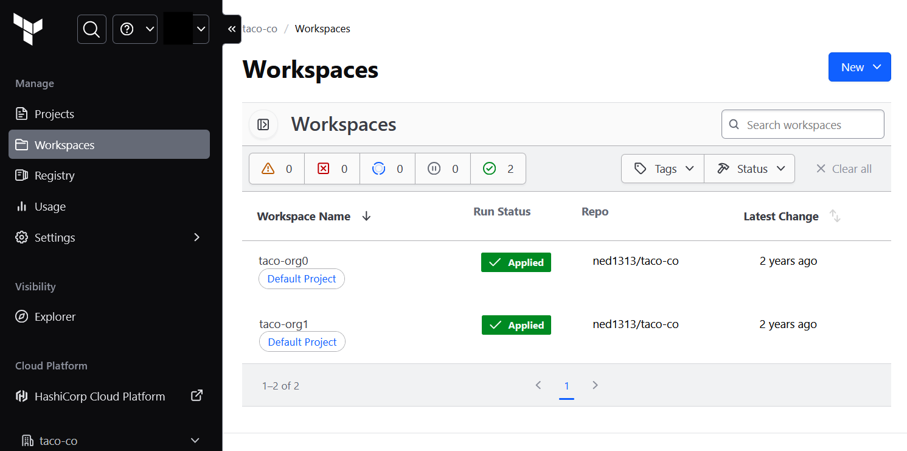Click ned1313/taco-co repo in taco-org1 row
The image size is (907, 451).
636,324
